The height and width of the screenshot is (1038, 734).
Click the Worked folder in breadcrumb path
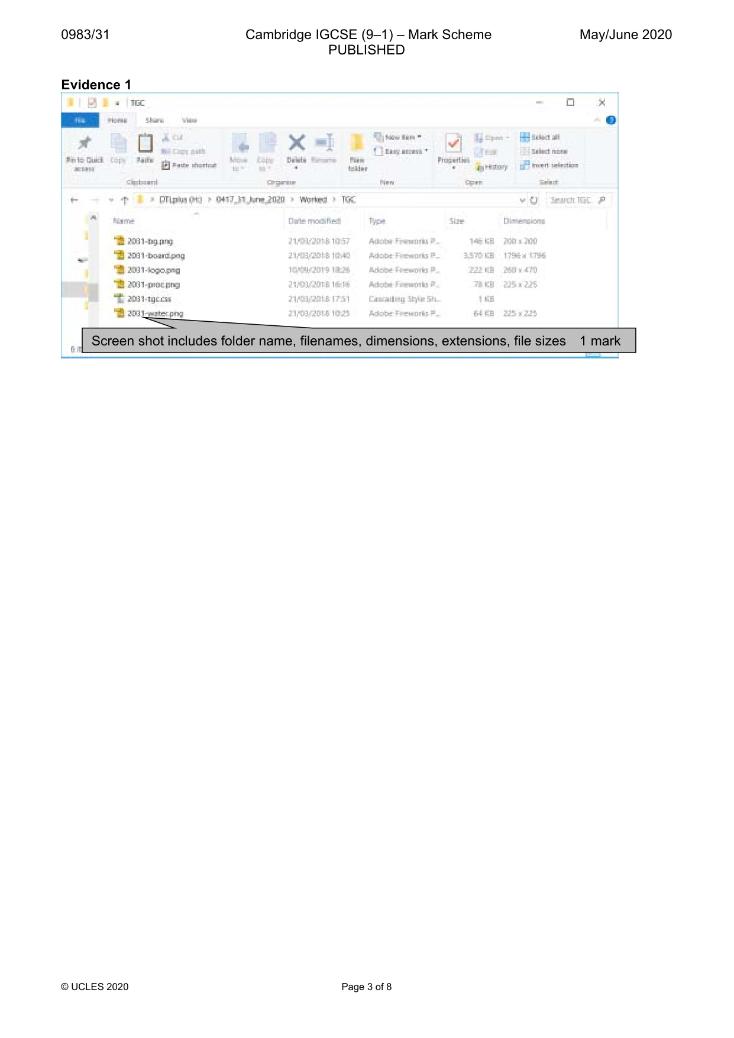[313, 200]
